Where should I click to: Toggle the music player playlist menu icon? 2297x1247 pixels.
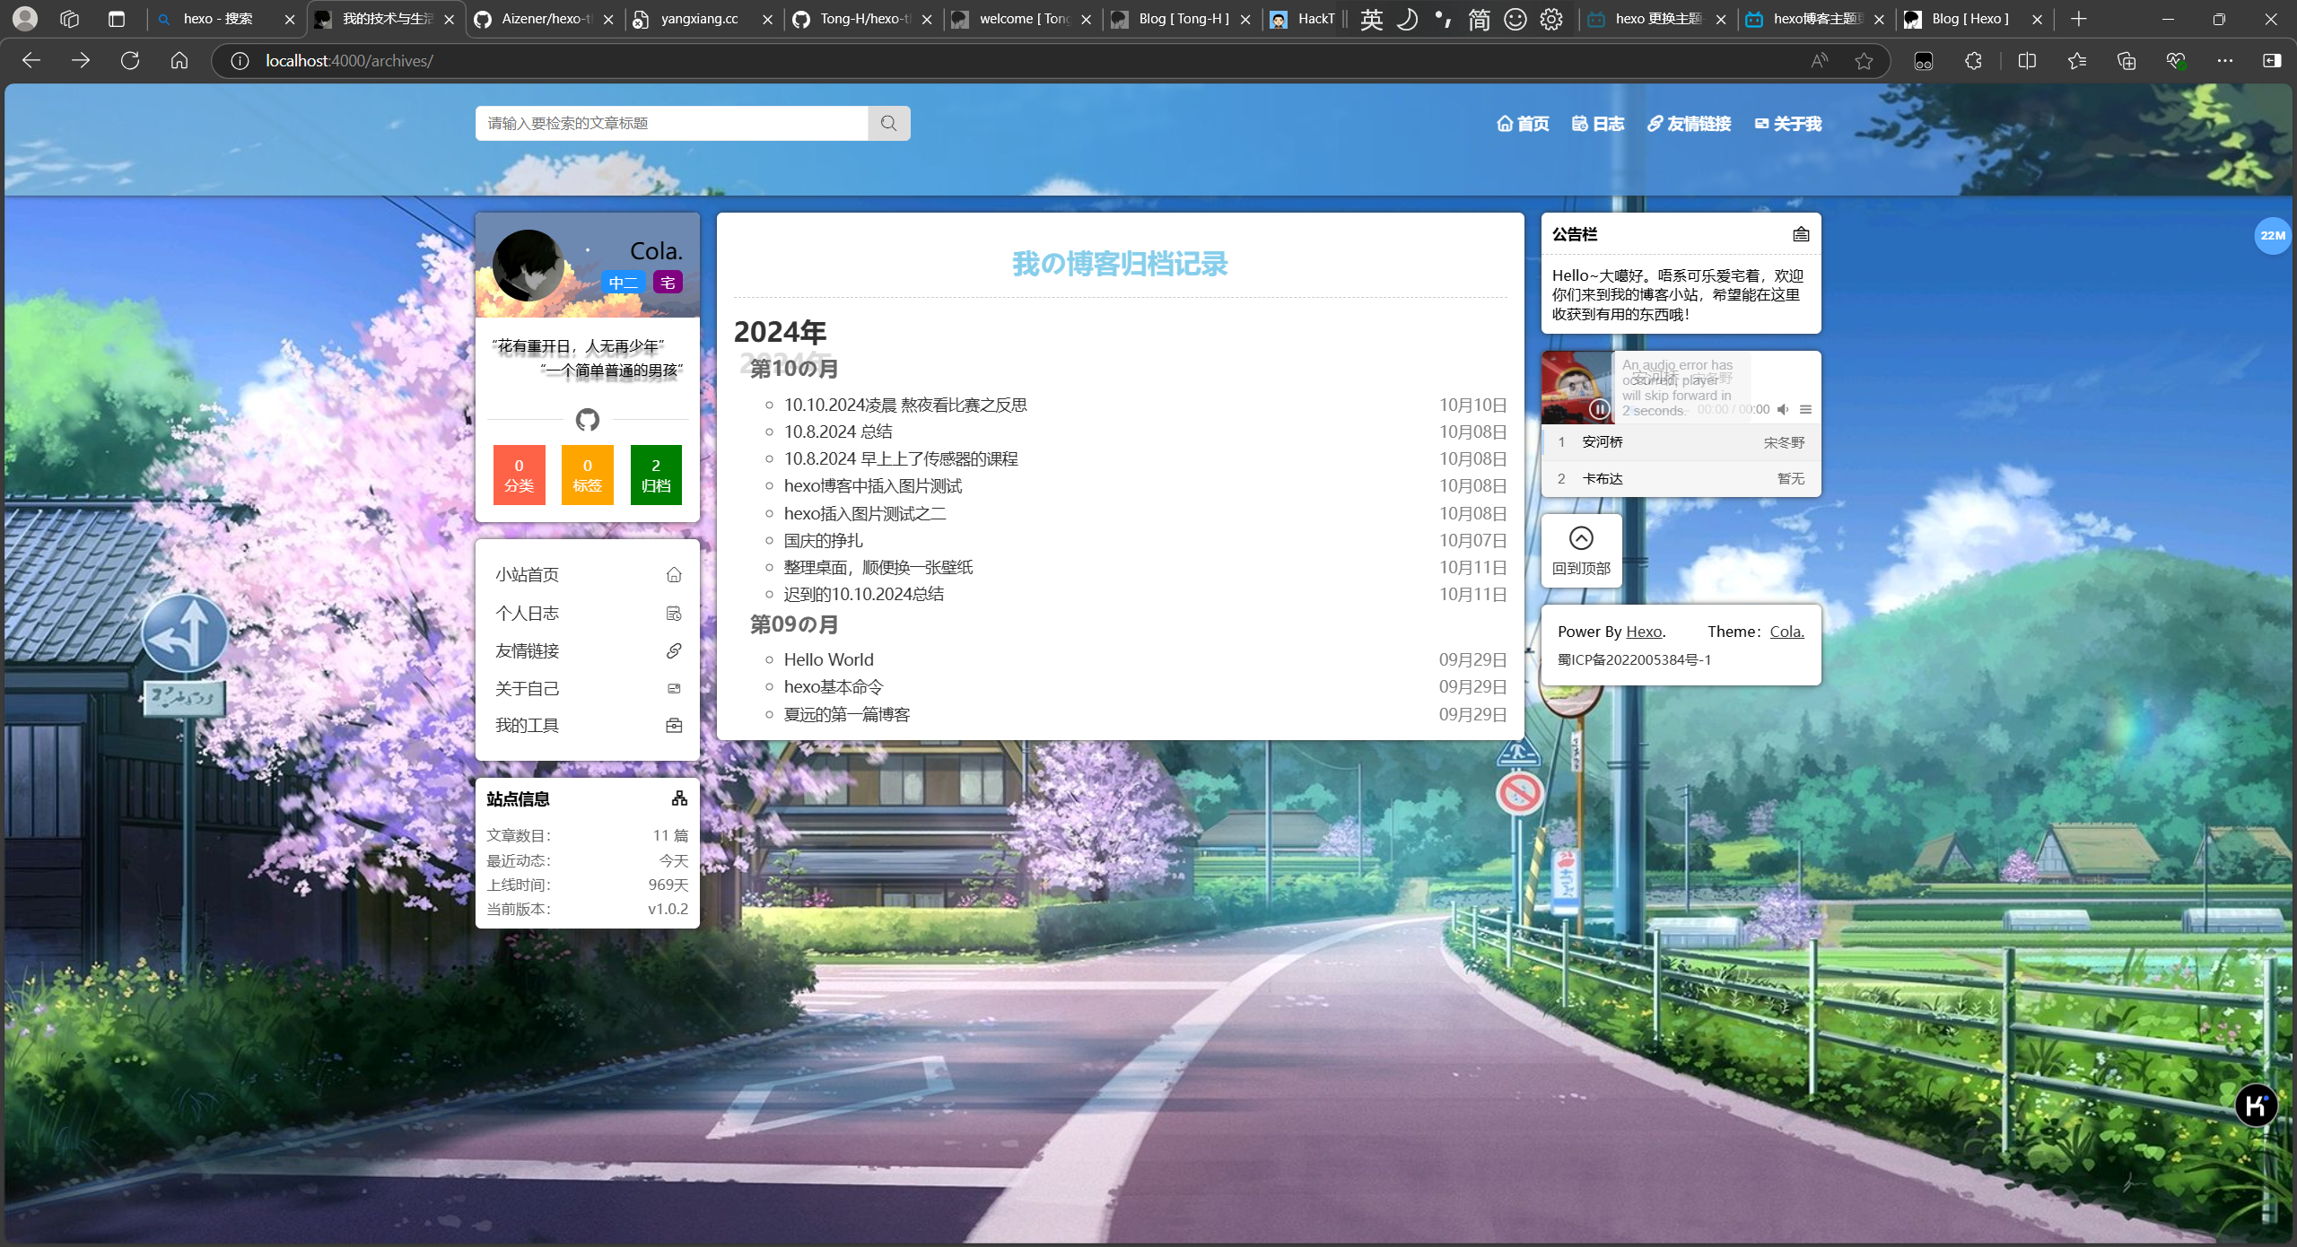[1805, 409]
